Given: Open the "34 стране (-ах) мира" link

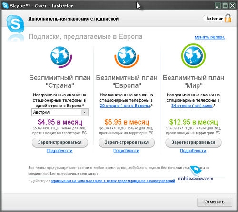Looking at the screenshot, I should [x=192, y=106].
